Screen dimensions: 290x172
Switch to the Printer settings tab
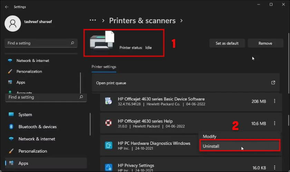click(x=104, y=67)
